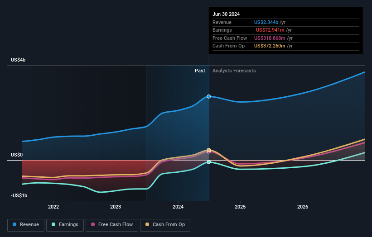Screen dimensions: 372x237
Task: Click the US$2.344b revenue value
Action: coord(266,22)
